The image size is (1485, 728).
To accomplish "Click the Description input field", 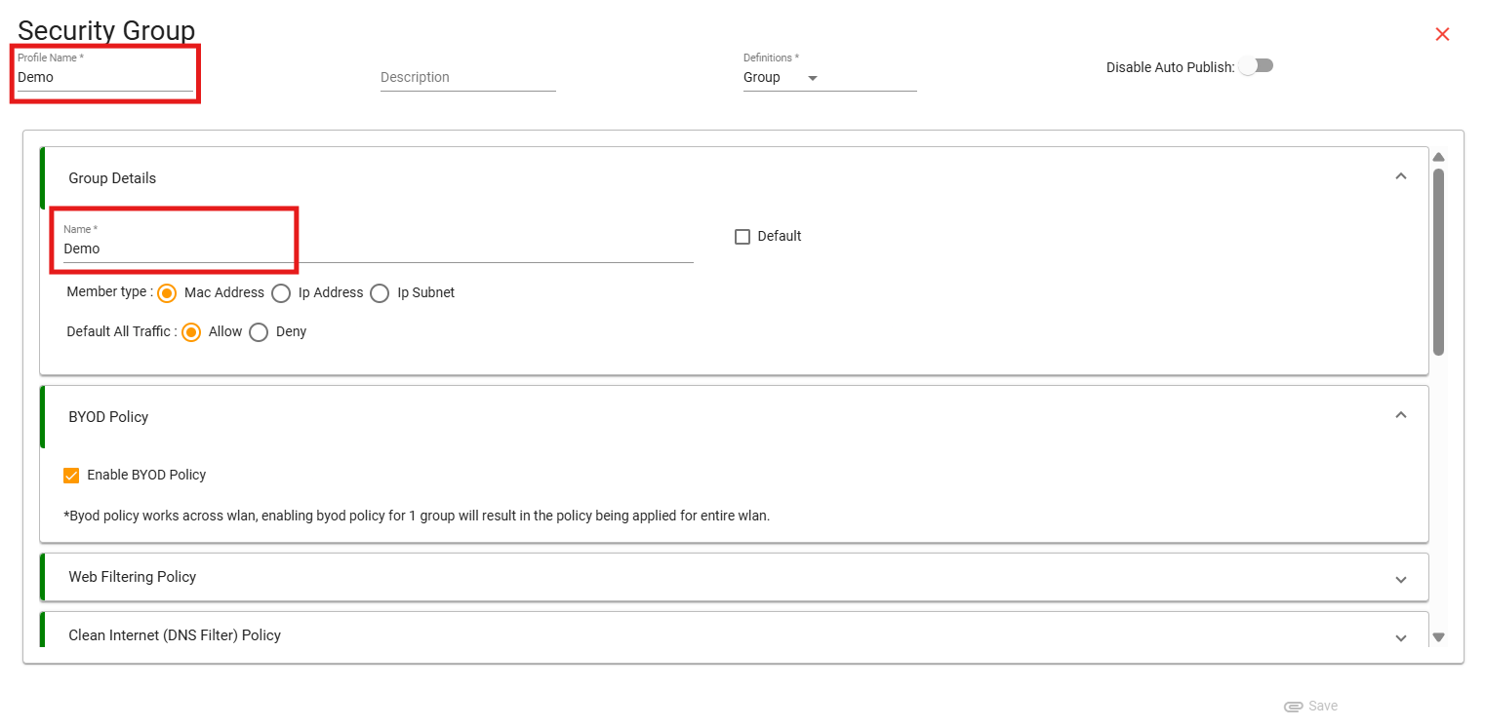I will pyautogui.click(x=467, y=77).
